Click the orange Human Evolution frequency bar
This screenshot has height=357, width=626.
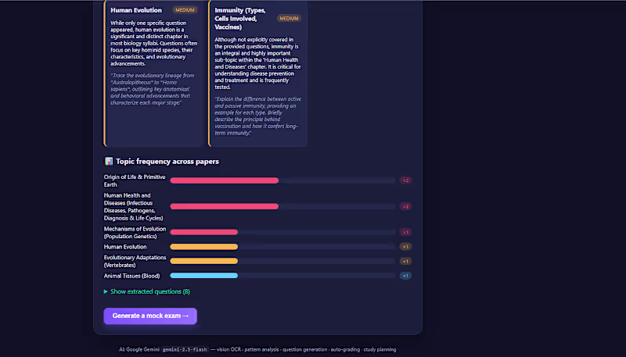point(204,247)
